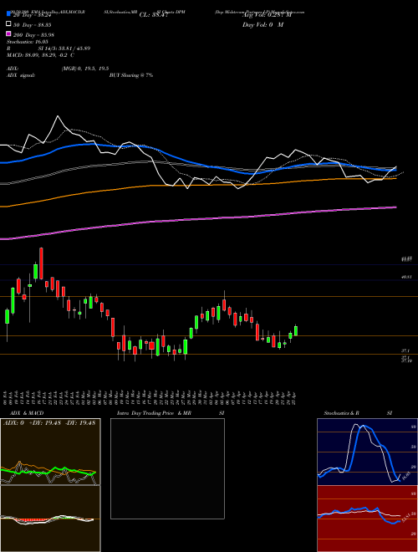Select the '50 Day' moving average value

point(33,25)
